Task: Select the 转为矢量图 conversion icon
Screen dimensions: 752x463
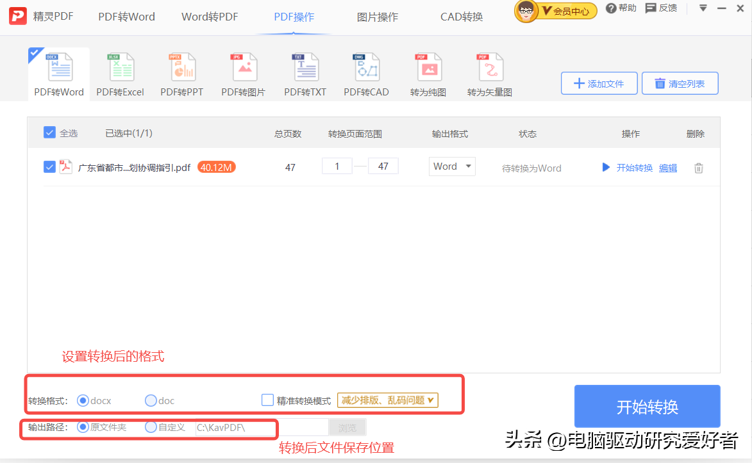Action: [x=490, y=68]
